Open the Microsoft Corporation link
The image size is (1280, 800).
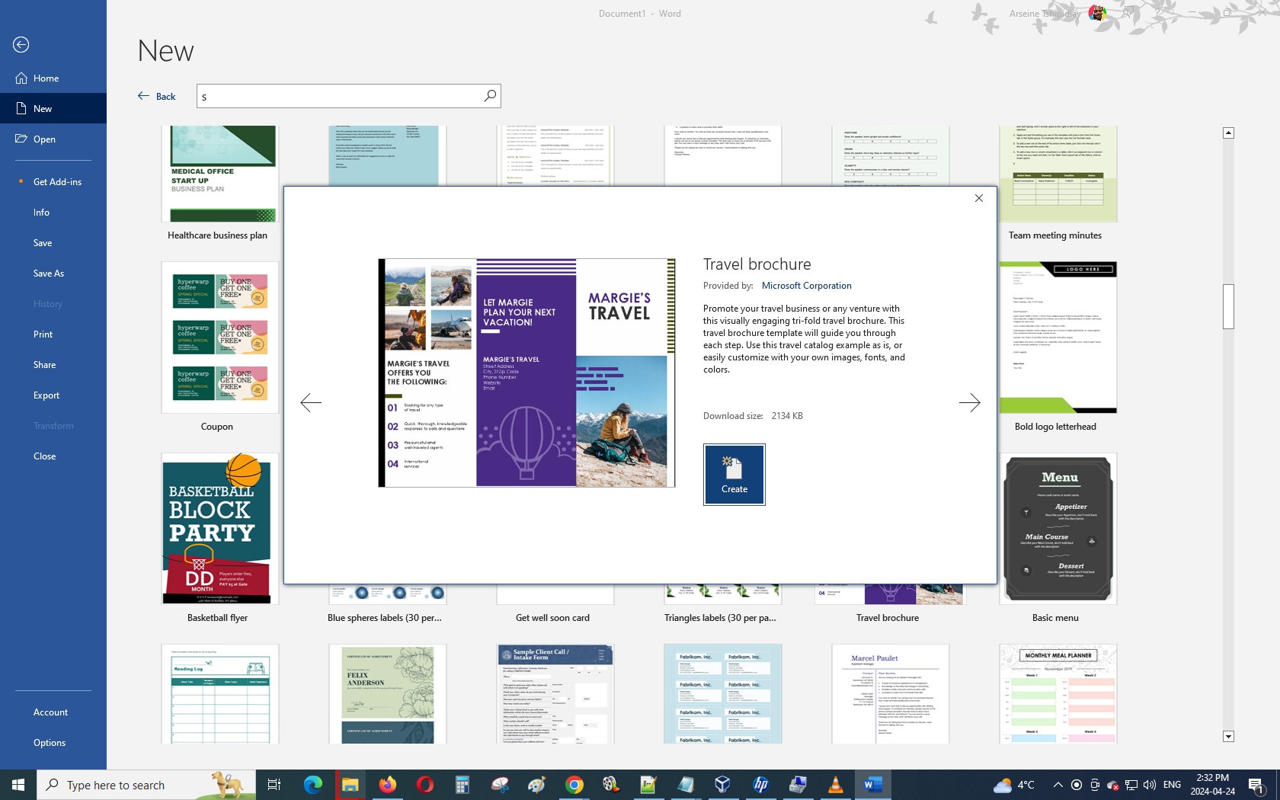806,286
